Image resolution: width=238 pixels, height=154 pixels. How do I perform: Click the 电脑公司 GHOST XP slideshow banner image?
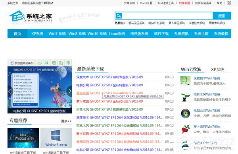[40, 90]
